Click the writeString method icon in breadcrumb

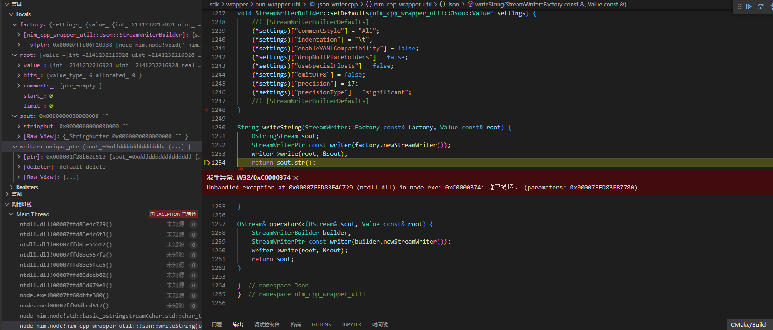tap(470, 5)
